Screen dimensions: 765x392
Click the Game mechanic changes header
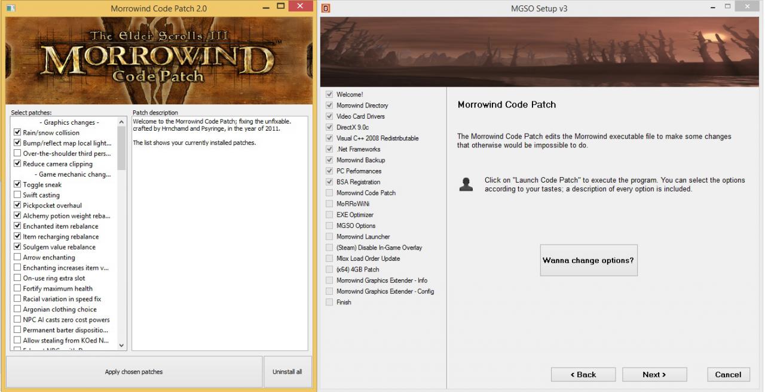tap(72, 174)
